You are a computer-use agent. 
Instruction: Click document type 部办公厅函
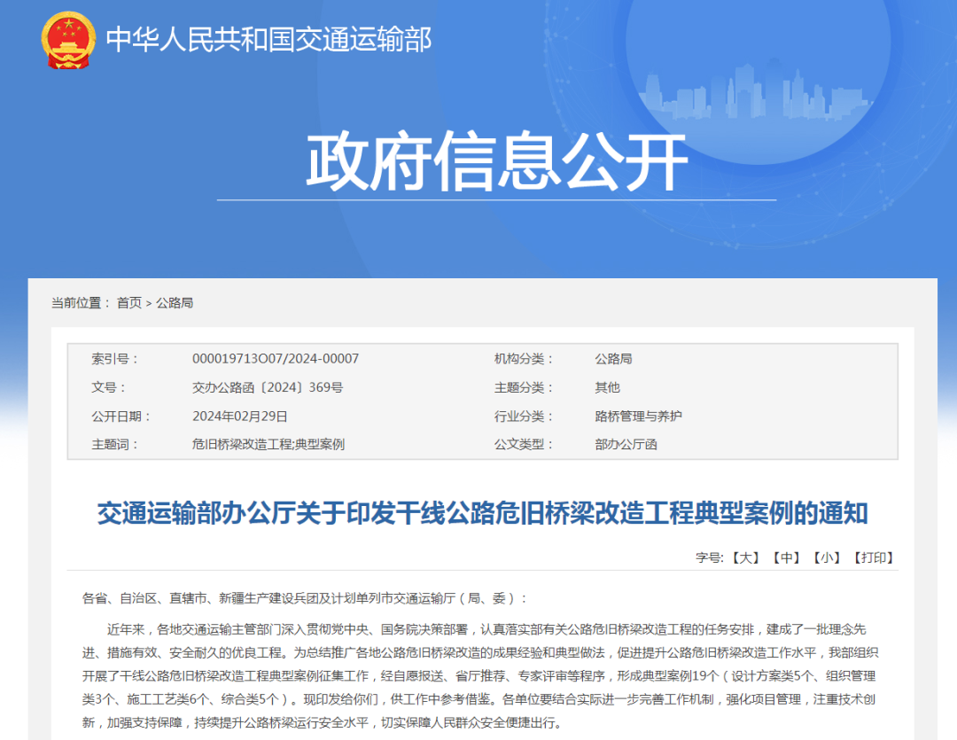[626, 445]
